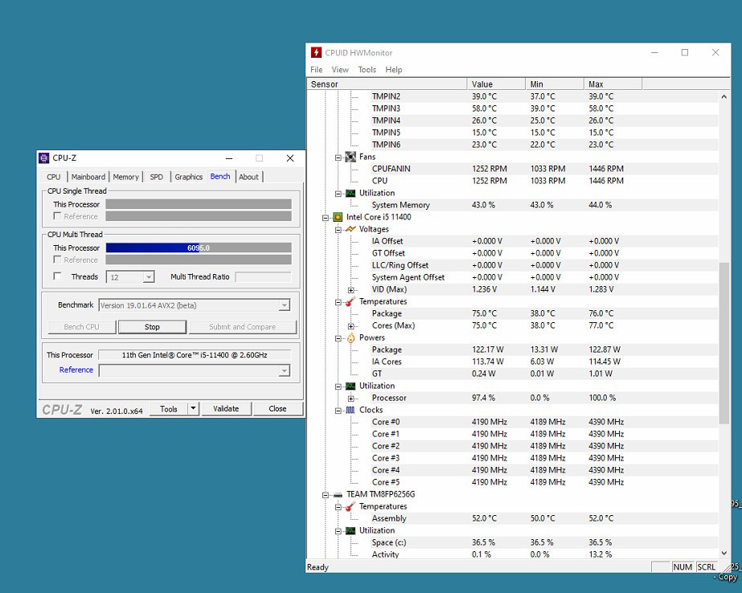Open the Tools dropdown arrow in CPU-Z
The width and height of the screenshot is (742, 593).
click(193, 408)
